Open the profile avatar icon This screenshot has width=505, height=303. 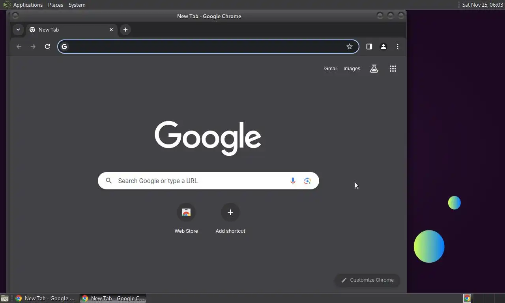click(x=383, y=47)
